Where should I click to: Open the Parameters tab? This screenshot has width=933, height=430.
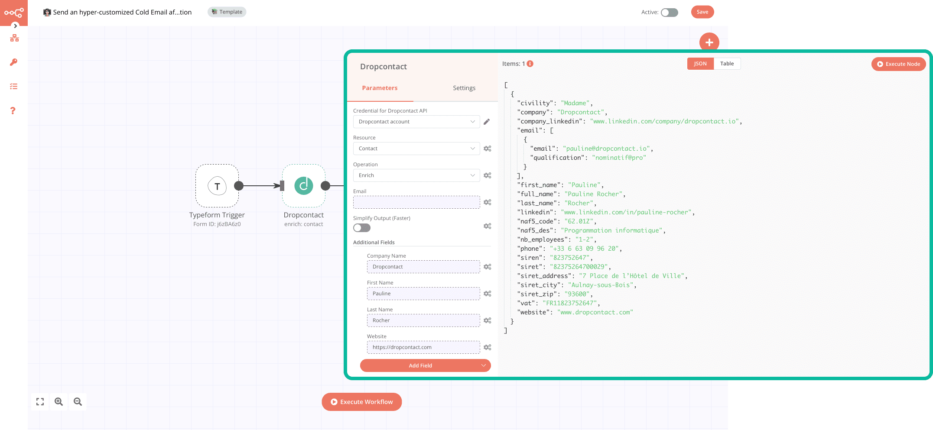click(380, 88)
